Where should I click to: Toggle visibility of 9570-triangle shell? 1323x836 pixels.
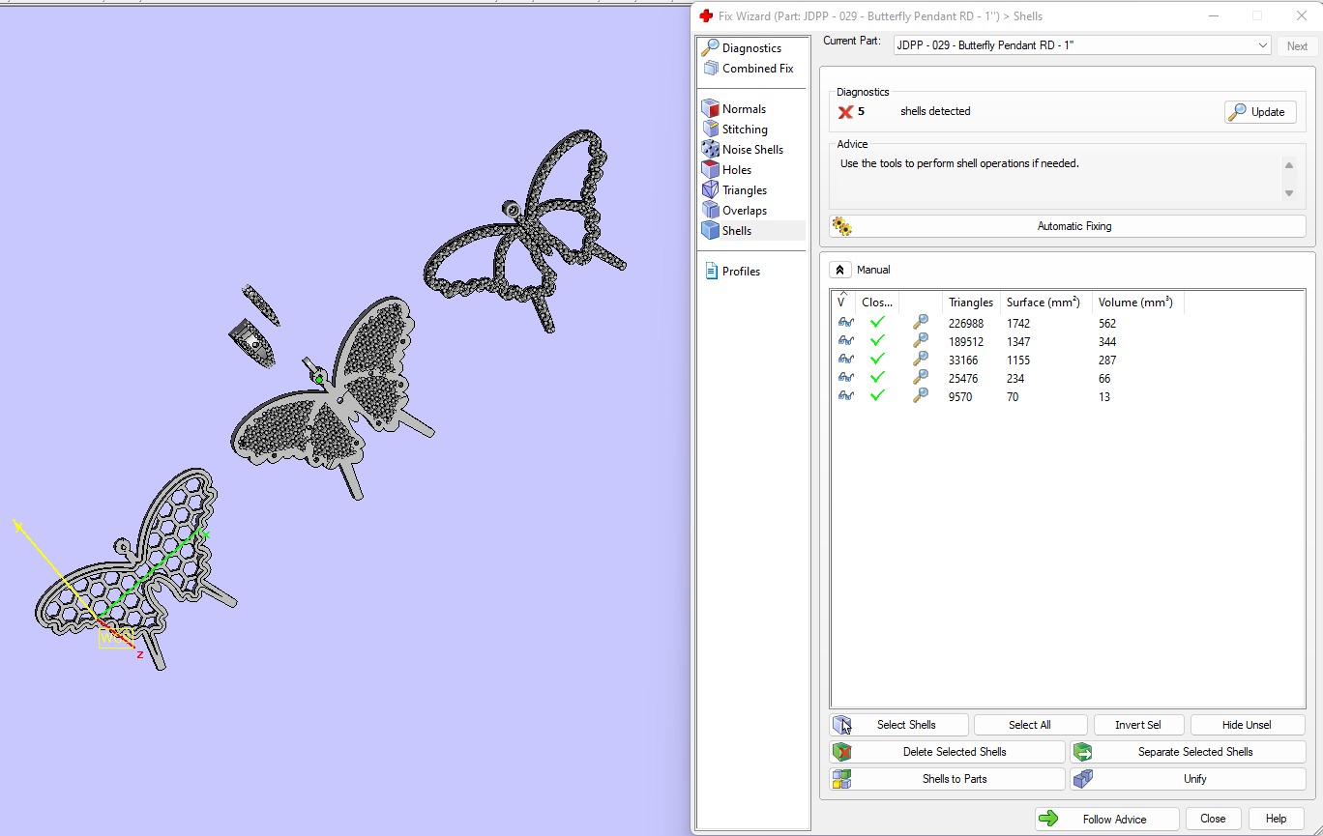(846, 396)
